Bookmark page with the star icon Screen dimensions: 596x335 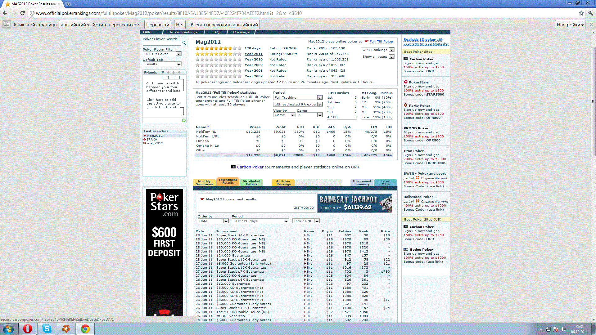click(x=581, y=13)
